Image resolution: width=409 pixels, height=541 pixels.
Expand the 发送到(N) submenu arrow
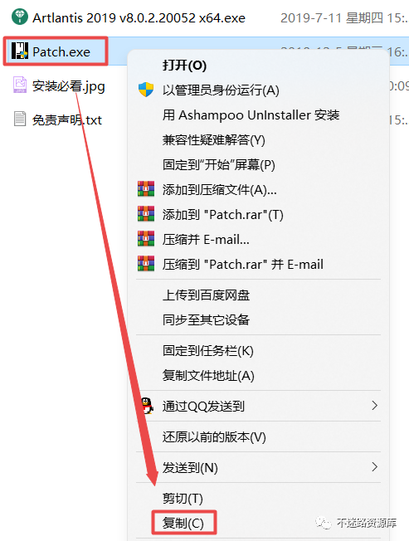pyautogui.click(x=374, y=467)
